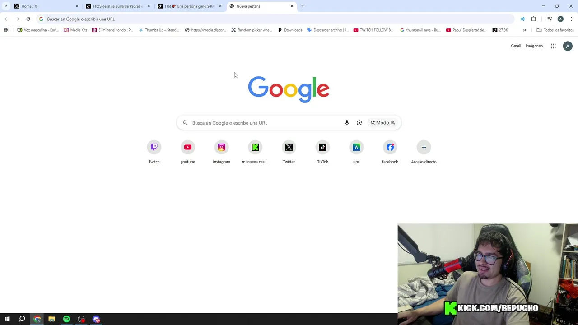Open Spotify from the taskbar

coord(66,319)
